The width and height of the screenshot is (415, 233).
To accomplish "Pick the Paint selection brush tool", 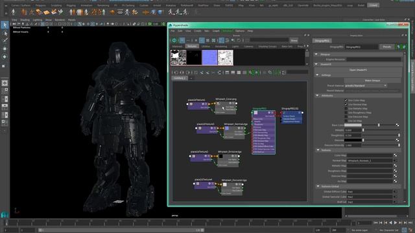I will click(5, 40).
